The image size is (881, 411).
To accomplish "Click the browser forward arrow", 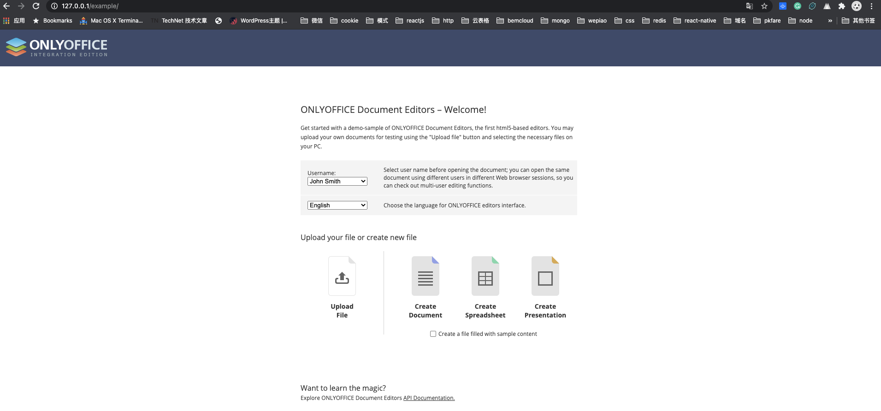I will coord(21,6).
